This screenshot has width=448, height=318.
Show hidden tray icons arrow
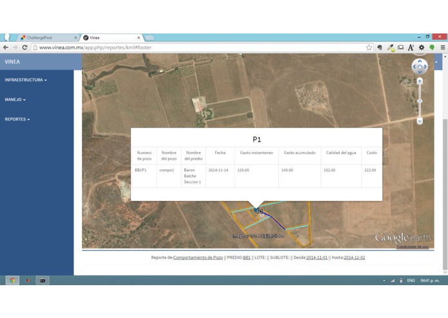(384, 281)
